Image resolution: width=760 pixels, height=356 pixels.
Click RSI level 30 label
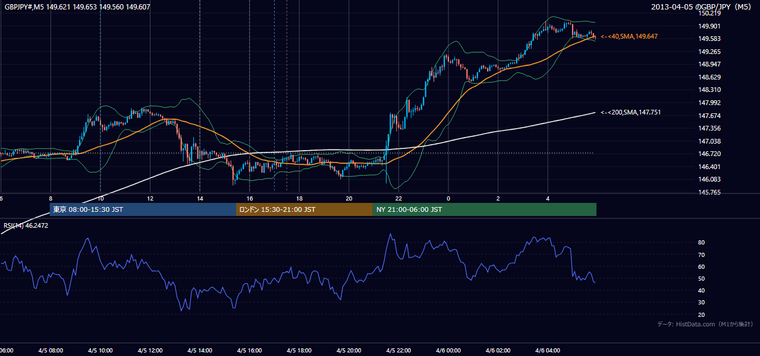click(x=702, y=303)
